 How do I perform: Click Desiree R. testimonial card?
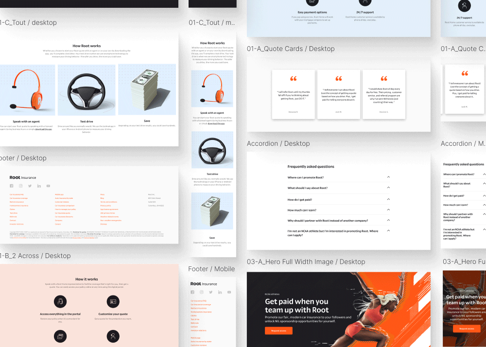[293, 94]
